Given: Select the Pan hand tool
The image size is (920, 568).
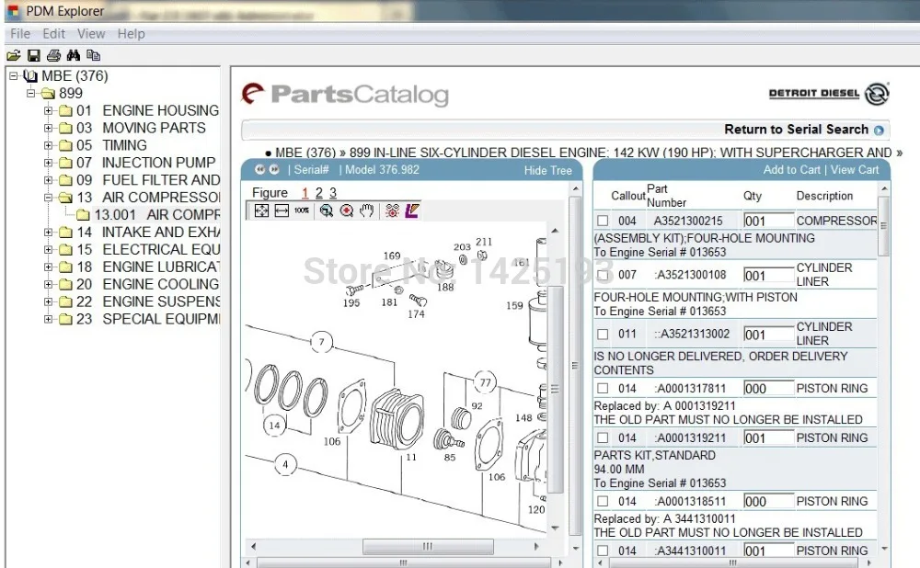Looking at the screenshot, I should (367, 210).
